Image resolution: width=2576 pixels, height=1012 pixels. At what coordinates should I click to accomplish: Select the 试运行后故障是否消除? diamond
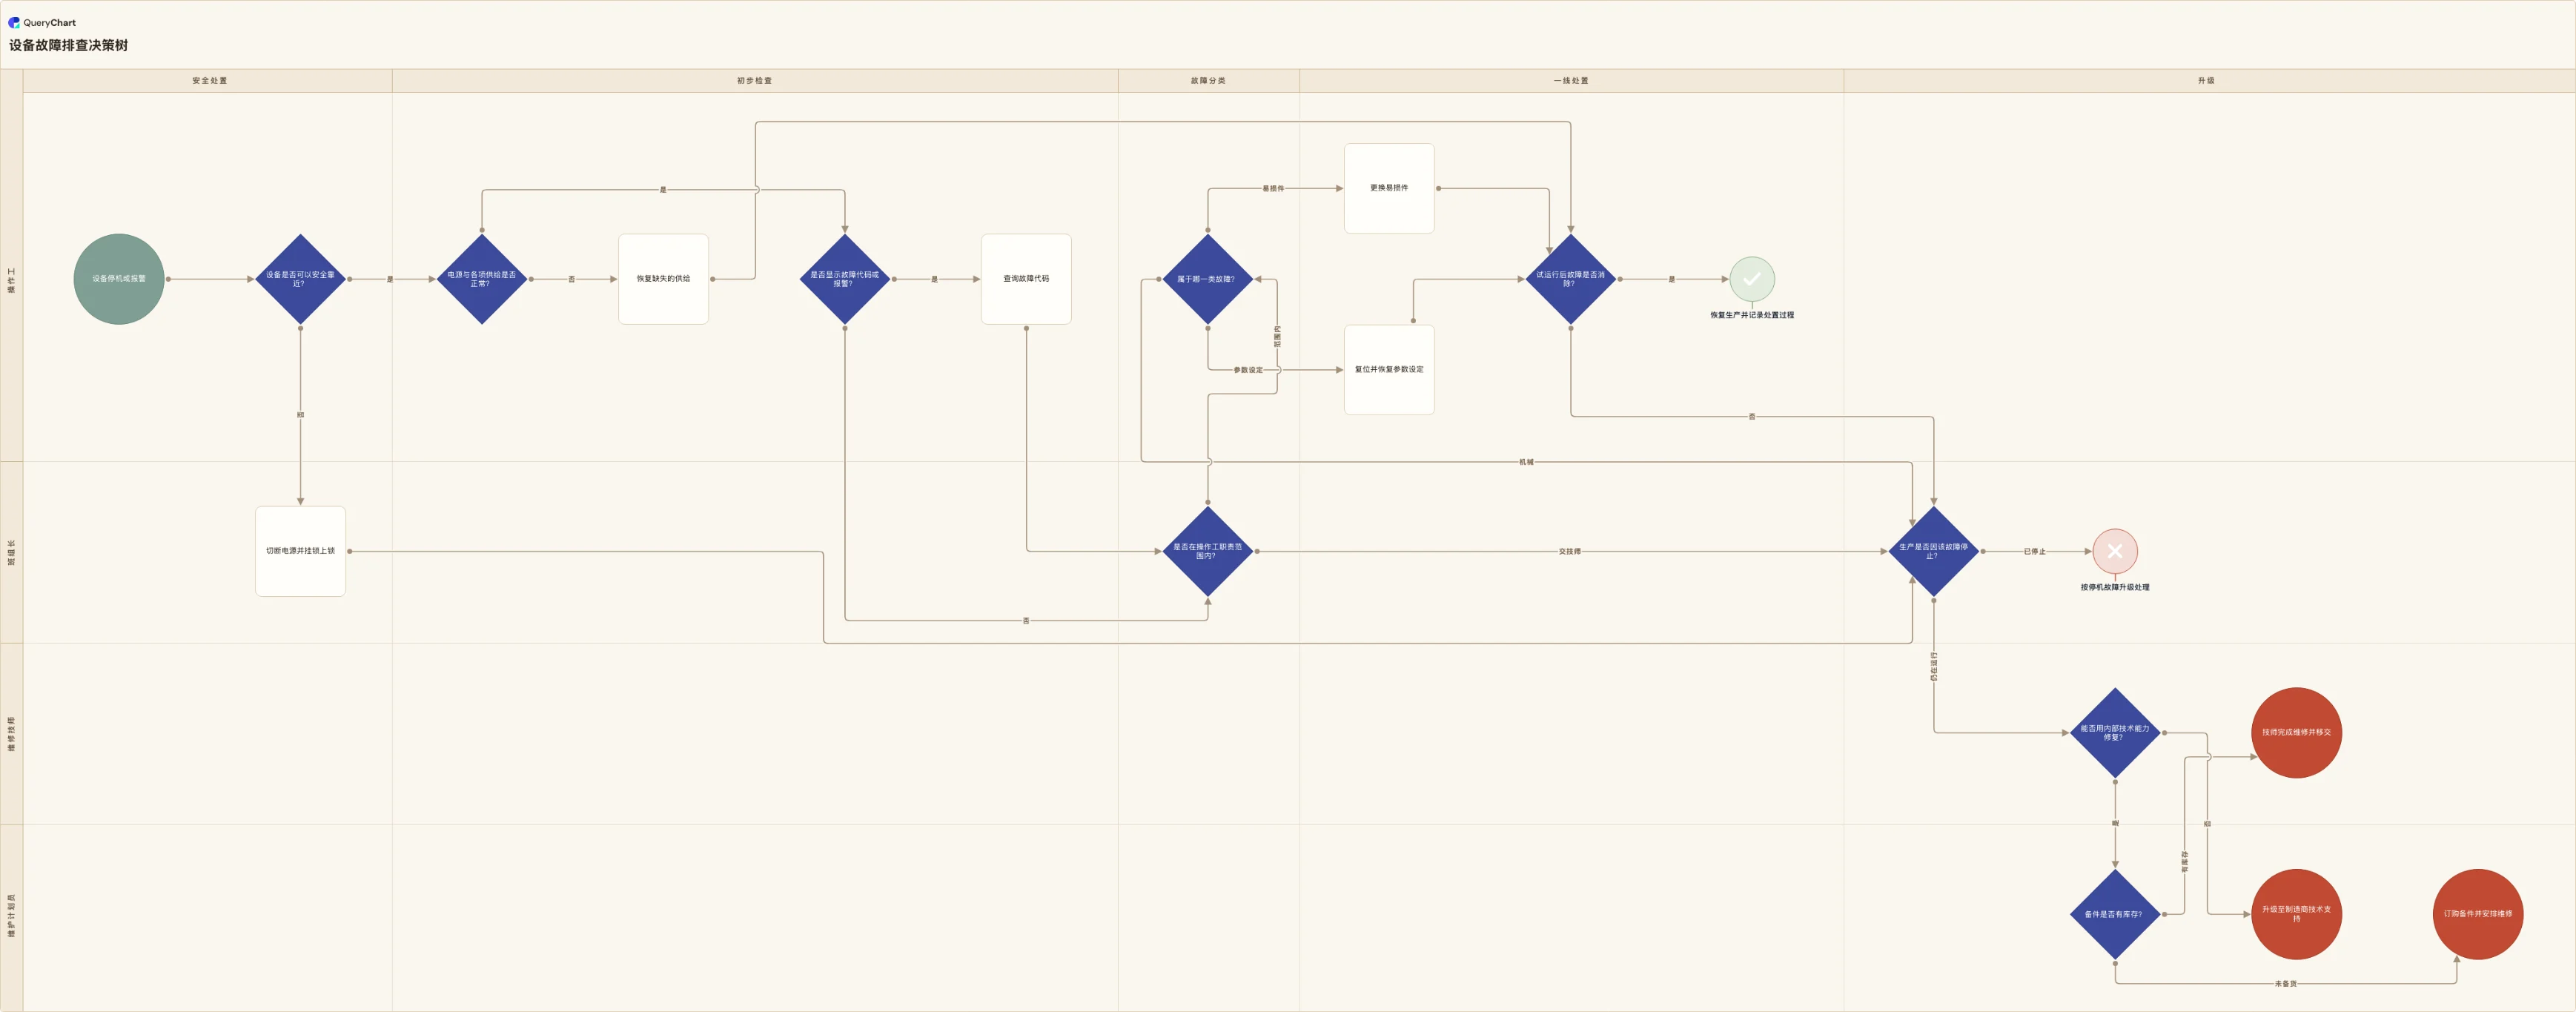click(1571, 279)
